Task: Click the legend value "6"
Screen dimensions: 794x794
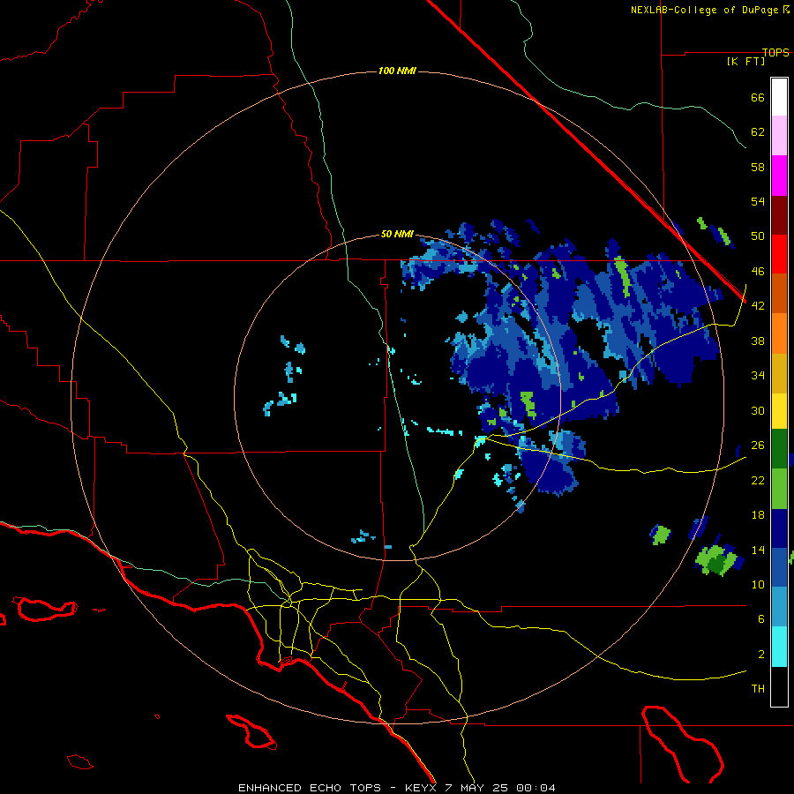Action: [x=760, y=618]
